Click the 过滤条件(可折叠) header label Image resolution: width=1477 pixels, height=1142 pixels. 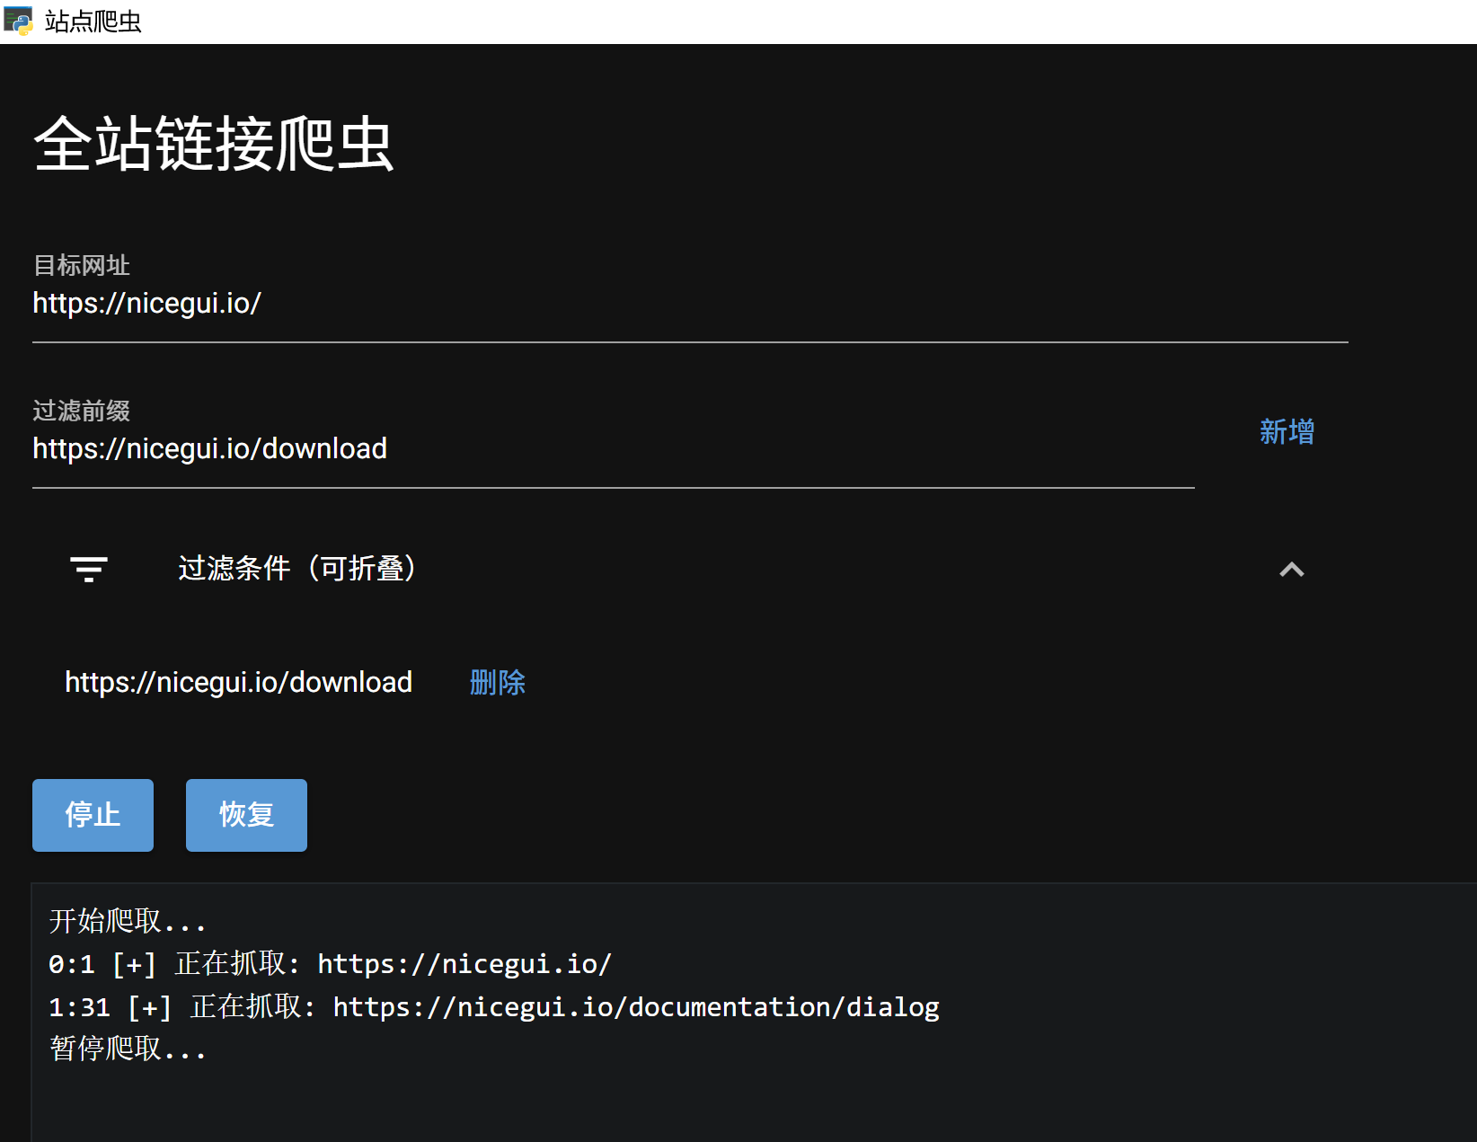(297, 569)
